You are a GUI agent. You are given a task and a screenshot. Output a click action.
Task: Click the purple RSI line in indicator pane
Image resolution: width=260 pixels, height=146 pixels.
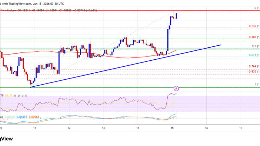88,102
